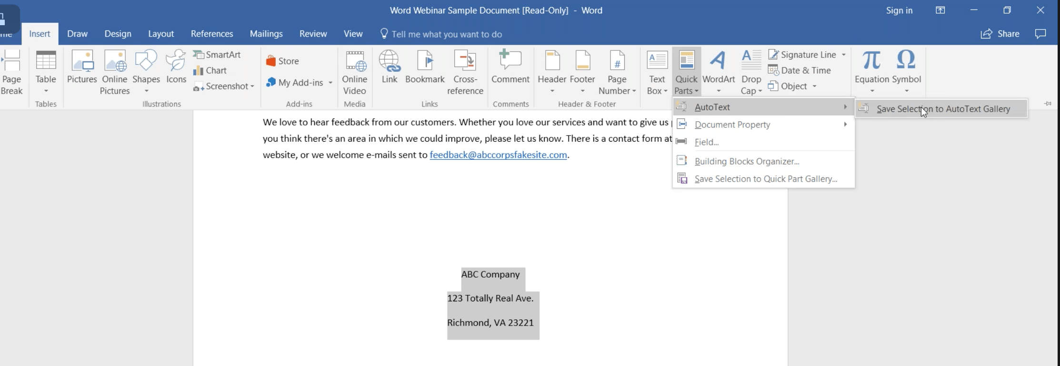The width and height of the screenshot is (1060, 366).
Task: Add a Drop Cap
Action: pyautogui.click(x=751, y=72)
